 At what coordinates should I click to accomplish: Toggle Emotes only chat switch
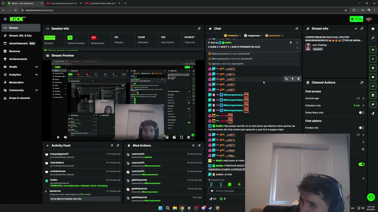tap(361, 128)
